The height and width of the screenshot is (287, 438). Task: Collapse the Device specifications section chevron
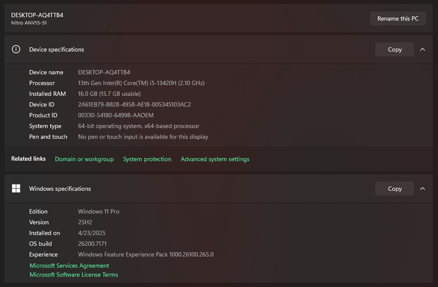[423, 49]
